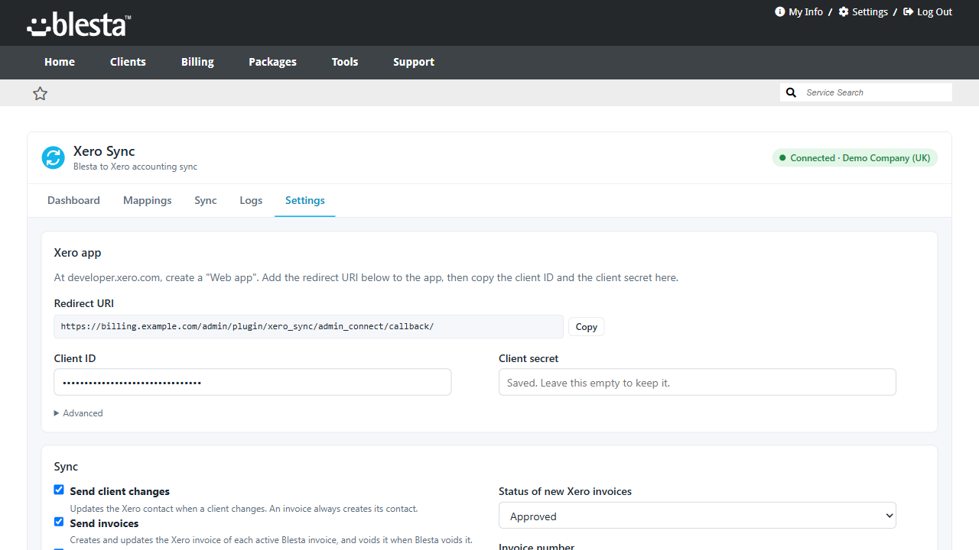Click the favorite star icon
The image size is (979, 550).
coord(41,93)
